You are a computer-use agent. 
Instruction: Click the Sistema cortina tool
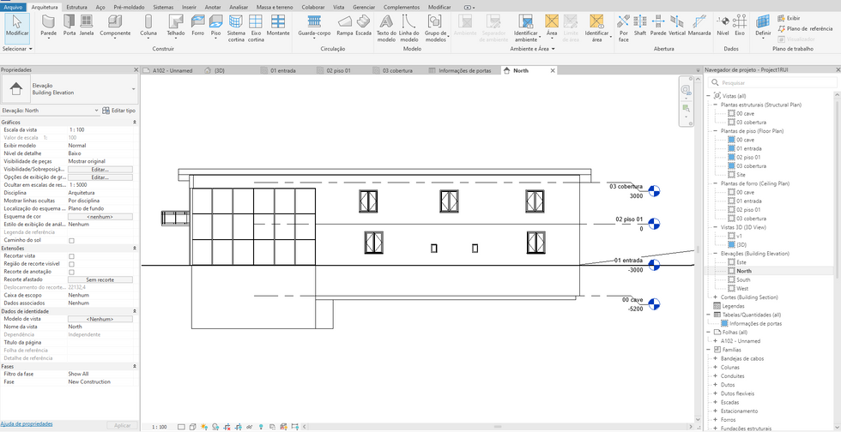click(236, 28)
